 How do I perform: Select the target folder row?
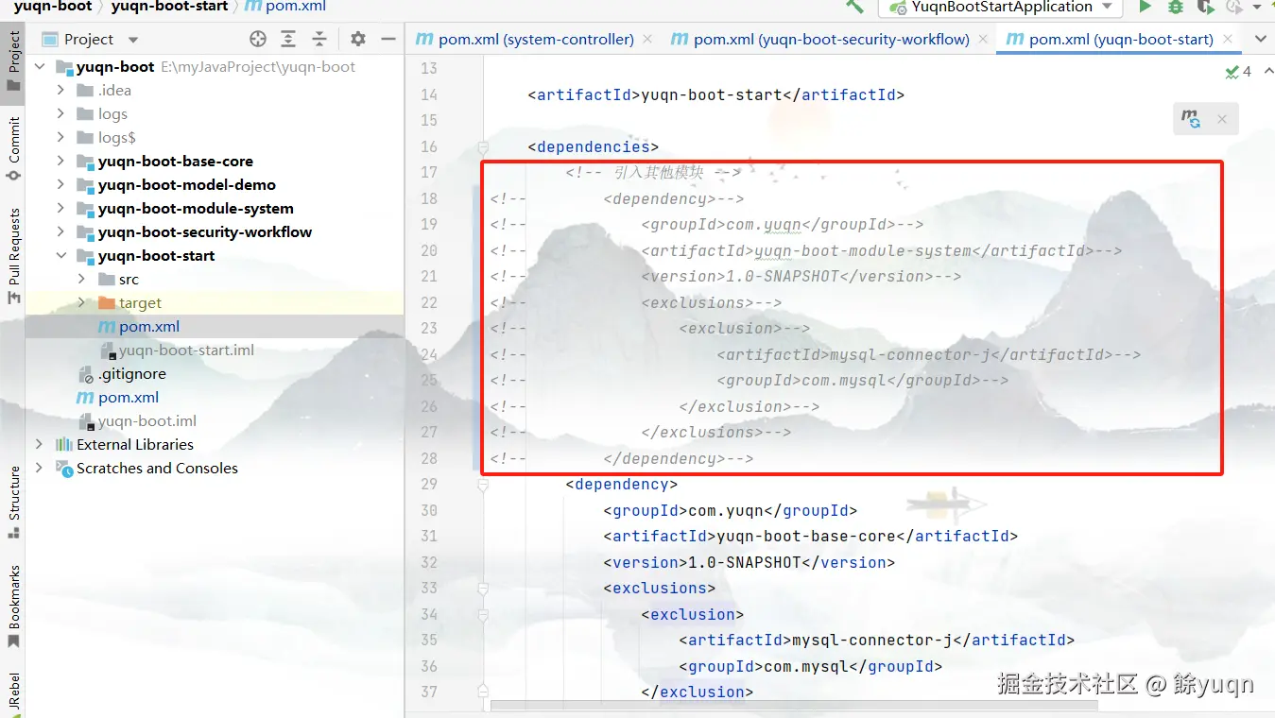tap(215, 303)
